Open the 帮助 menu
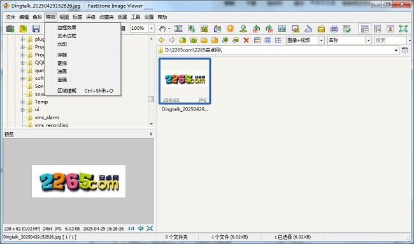 162,17
